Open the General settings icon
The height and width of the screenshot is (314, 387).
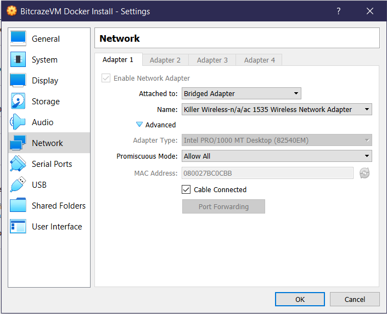point(18,38)
